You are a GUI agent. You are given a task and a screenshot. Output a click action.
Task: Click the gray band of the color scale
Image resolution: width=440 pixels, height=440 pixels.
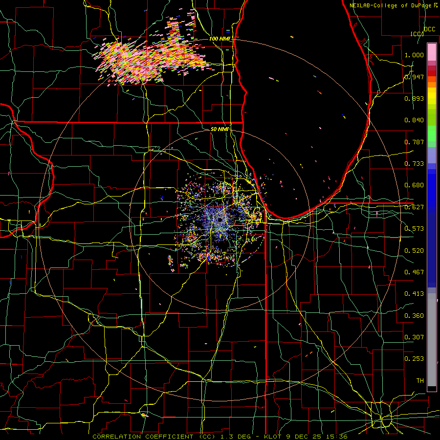click(x=432, y=340)
